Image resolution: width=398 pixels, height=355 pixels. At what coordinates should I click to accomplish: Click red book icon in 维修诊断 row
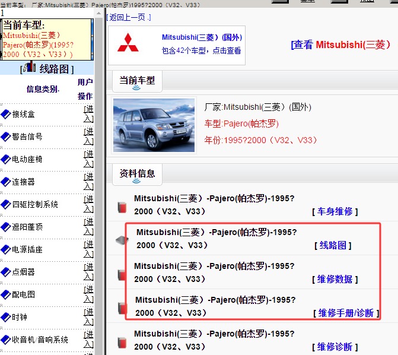[x=122, y=343]
